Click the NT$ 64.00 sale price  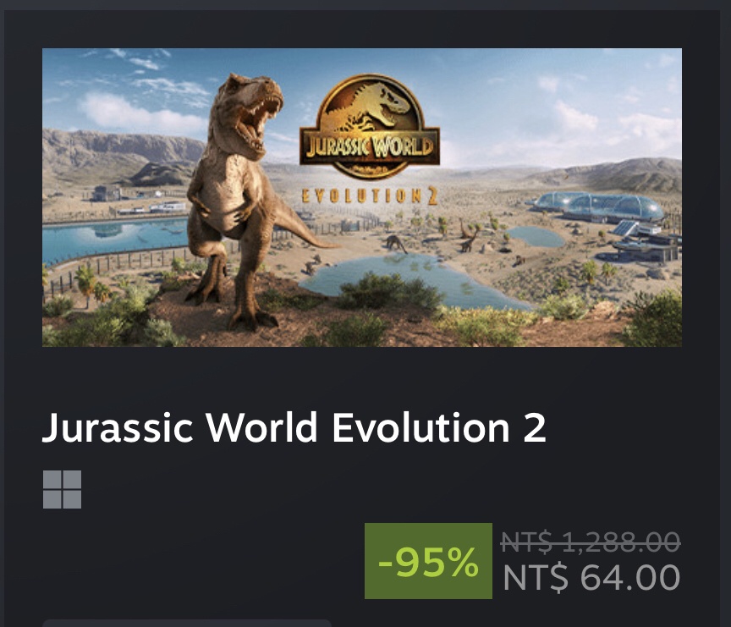coord(591,578)
